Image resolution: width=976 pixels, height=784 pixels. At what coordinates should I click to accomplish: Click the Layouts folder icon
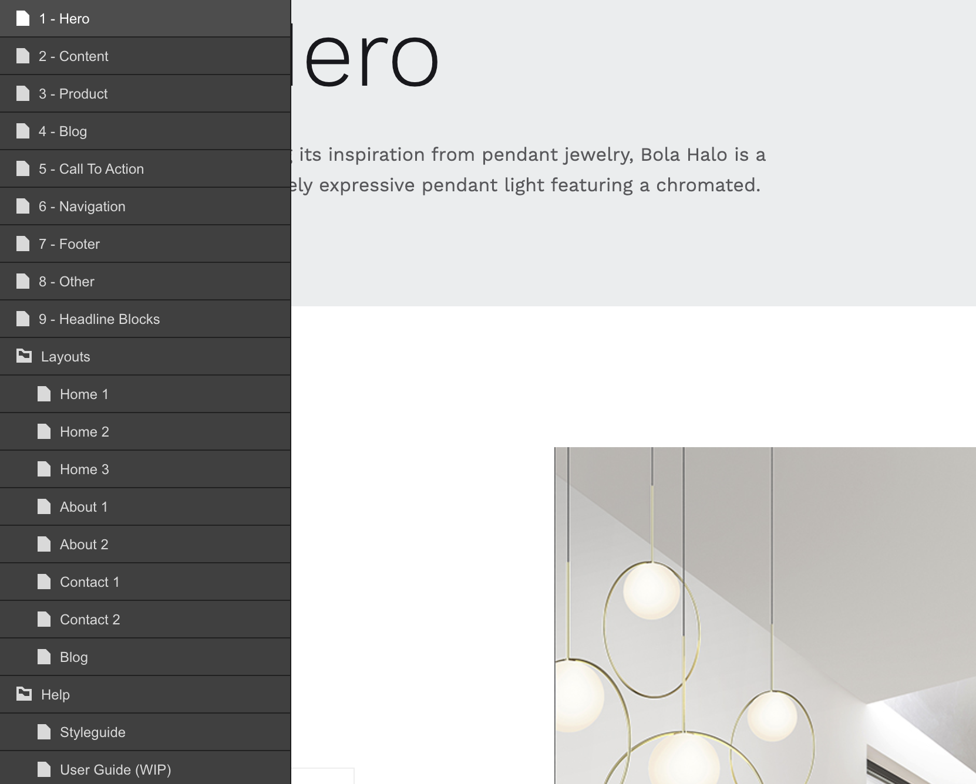pyautogui.click(x=24, y=356)
